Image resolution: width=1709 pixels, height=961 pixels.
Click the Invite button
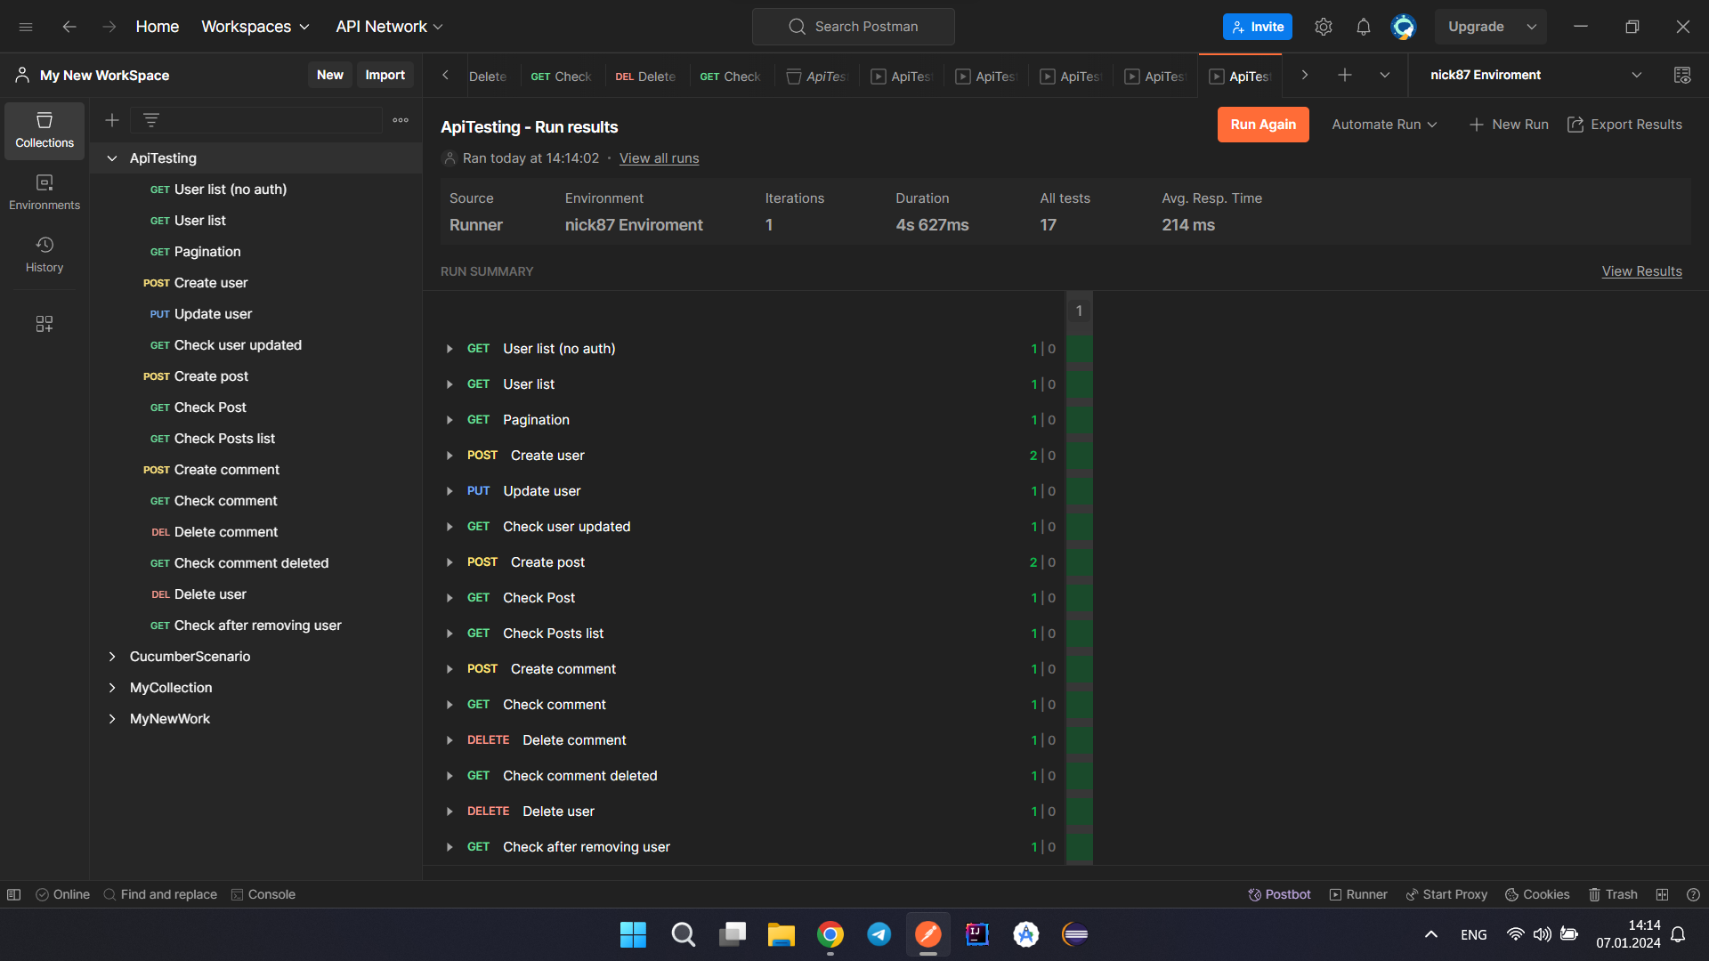pyautogui.click(x=1258, y=27)
